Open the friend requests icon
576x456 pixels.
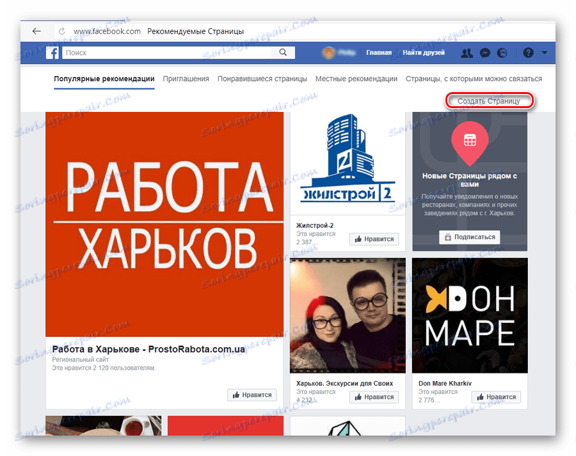467,53
